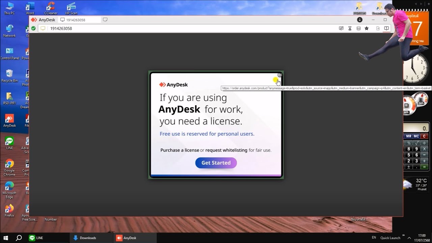Viewport: 432px width, 243px height.
Task: Click the download arrow icon in title bar
Action: (360, 20)
